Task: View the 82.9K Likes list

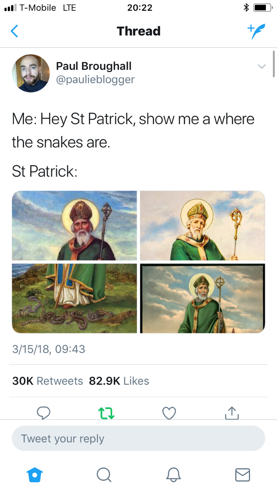Action: (119, 381)
